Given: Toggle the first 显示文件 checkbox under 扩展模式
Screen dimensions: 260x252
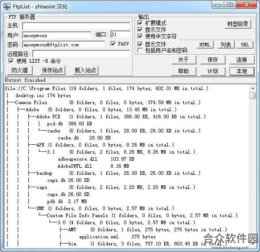Looking at the screenshot, I should point(140,30).
